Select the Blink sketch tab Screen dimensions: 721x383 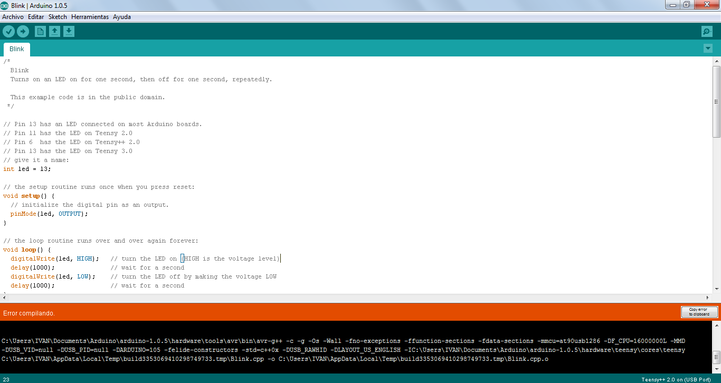pyautogui.click(x=16, y=49)
